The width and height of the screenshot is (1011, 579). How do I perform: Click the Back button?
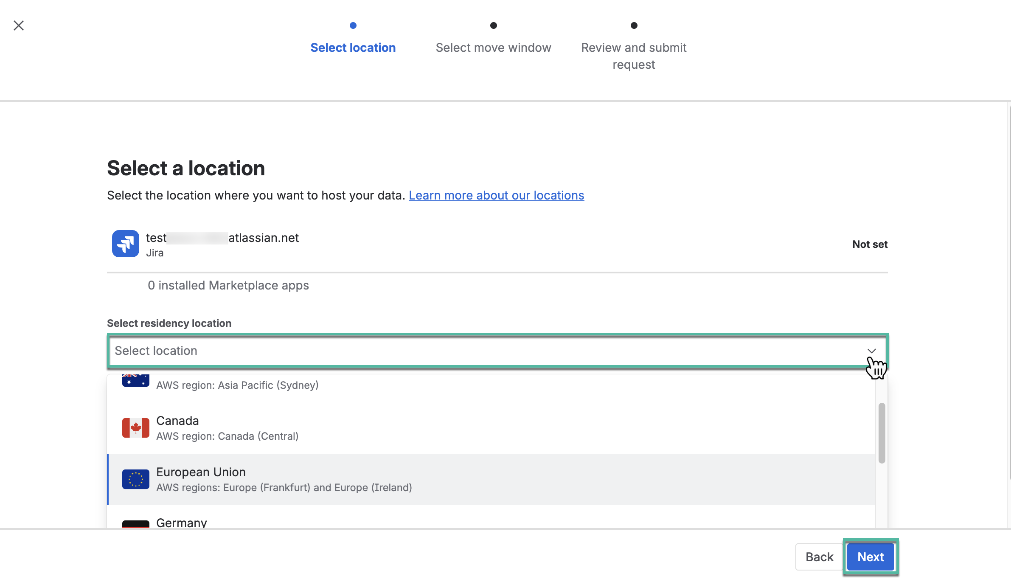[819, 557]
